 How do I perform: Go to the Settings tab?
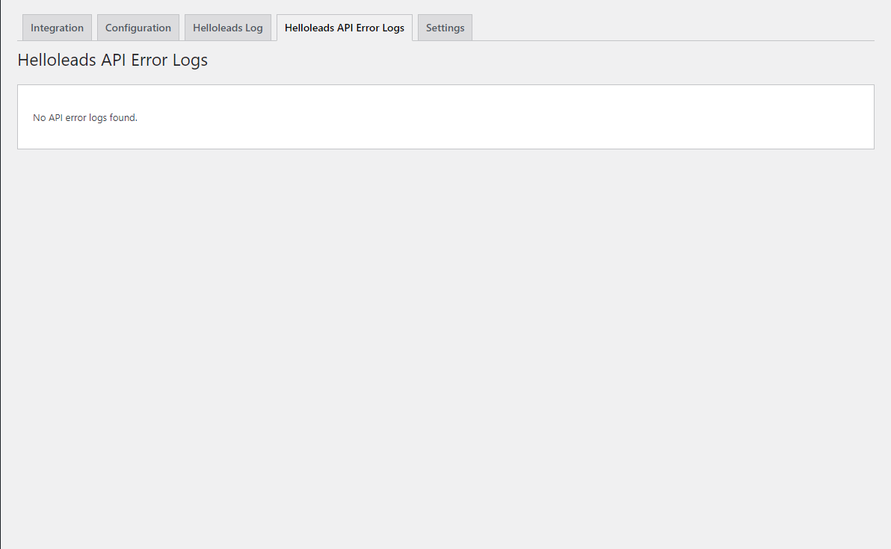coord(445,28)
